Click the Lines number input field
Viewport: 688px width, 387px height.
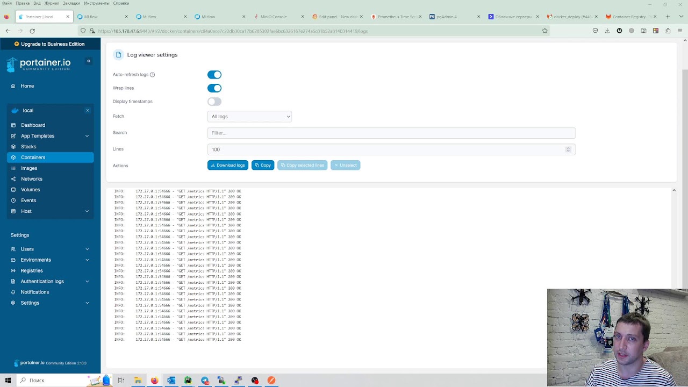(x=391, y=149)
